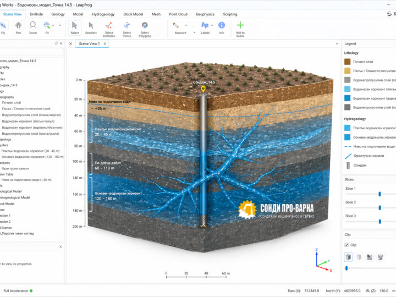Select ondaж_14.5 drillhole tree item
The image size is (396, 297).
point(9,85)
